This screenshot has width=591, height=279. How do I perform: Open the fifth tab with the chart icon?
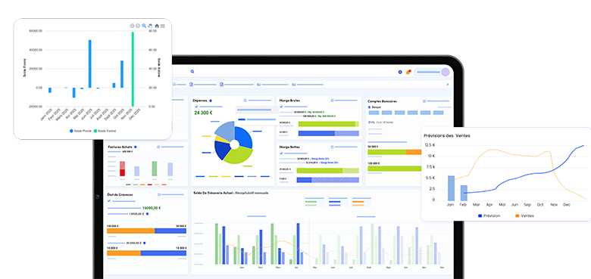308,85
